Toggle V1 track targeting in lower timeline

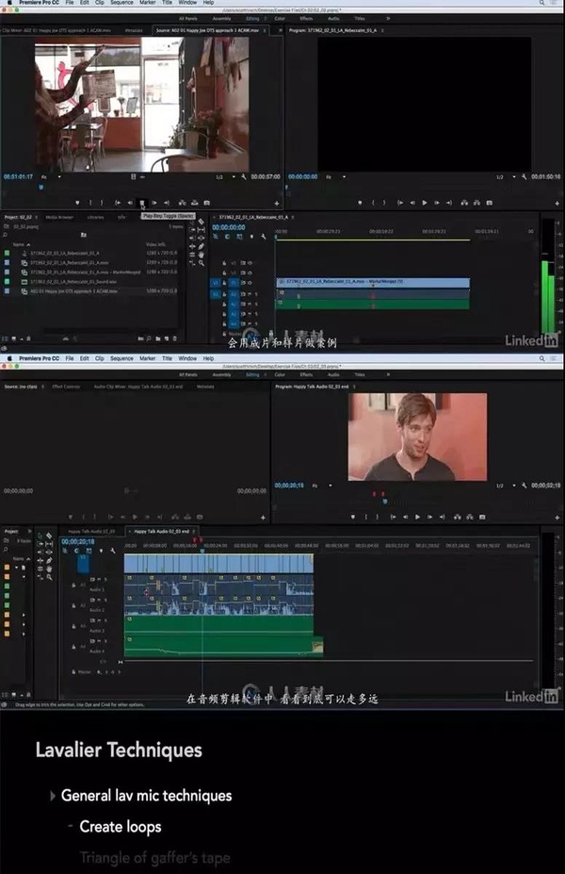pyautogui.click(x=83, y=564)
